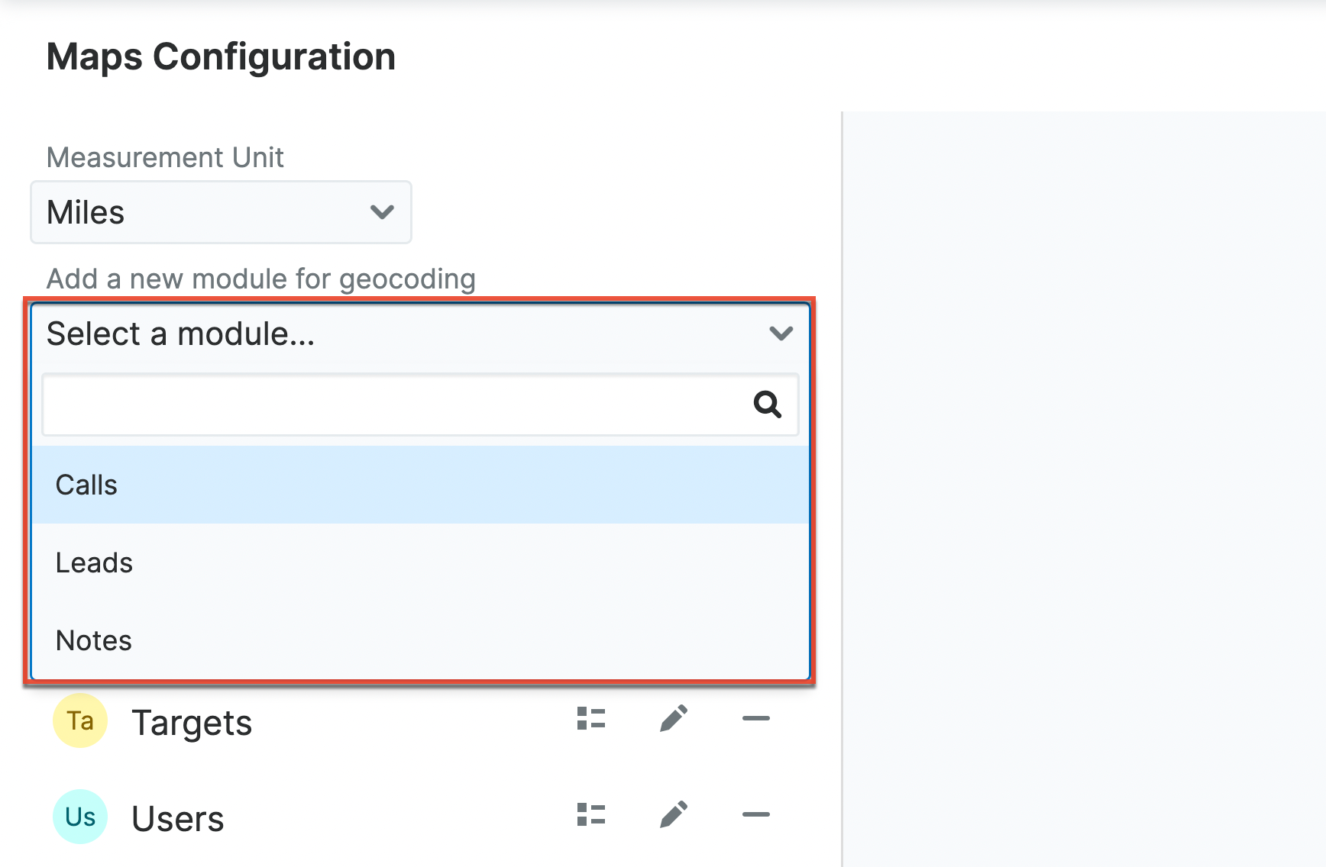Viewport: 1326px width, 867px height.
Task: Click the Select a module chevron arrow
Action: (781, 334)
